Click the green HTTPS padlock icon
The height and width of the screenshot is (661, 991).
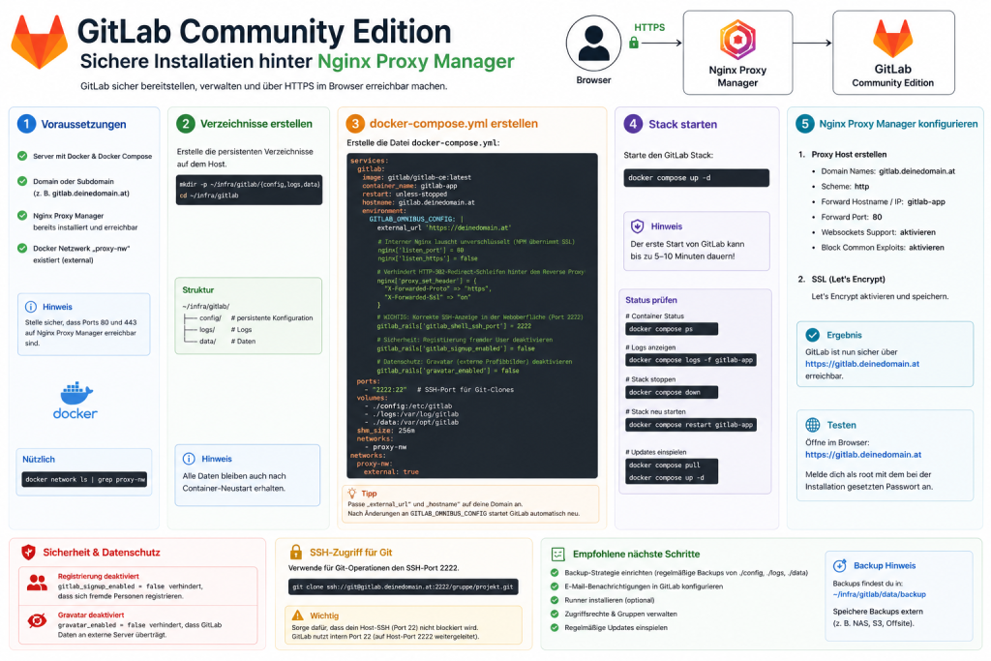pyautogui.click(x=634, y=43)
